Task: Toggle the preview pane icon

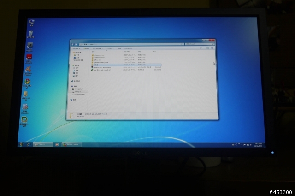Action: [x=208, y=48]
